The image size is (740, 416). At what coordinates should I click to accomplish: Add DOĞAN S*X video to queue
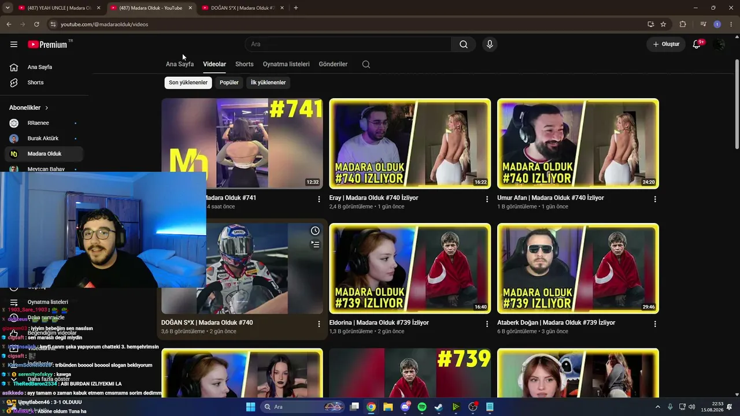click(x=315, y=244)
